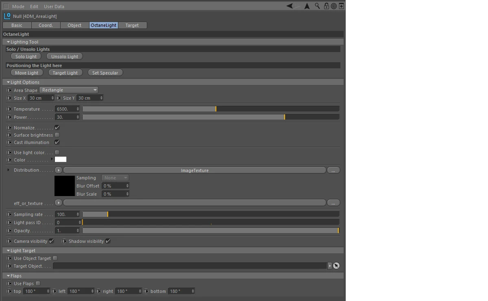Open the search magnifier icon
Screen dimensions: 488x301
(318, 6)
